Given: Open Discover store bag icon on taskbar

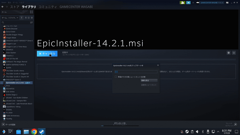Looking at the screenshot, I should 18,132.
